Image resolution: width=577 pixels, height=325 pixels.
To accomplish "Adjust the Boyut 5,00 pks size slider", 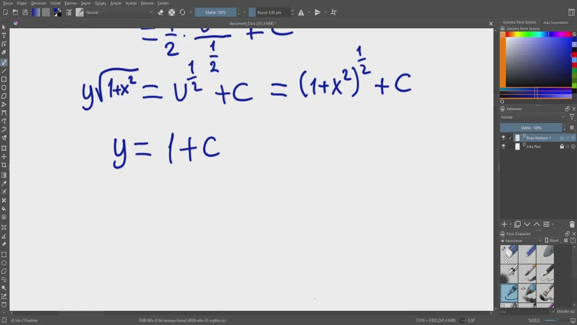I will coord(269,12).
